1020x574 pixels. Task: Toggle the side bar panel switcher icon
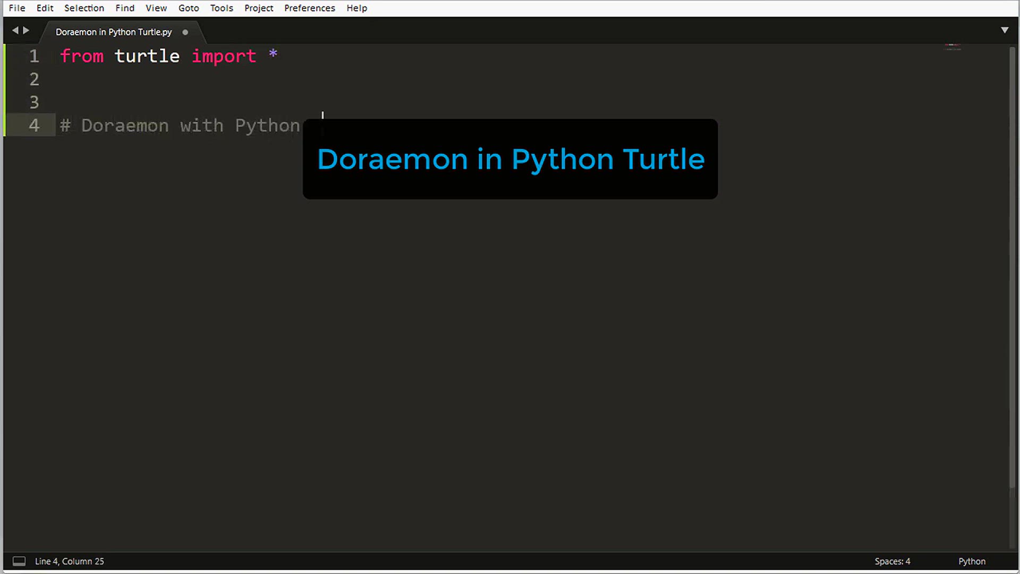19,561
